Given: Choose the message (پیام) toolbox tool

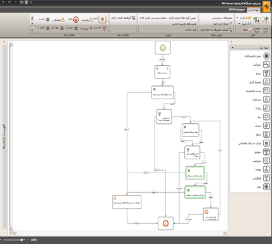Looking at the screenshot, I should point(266,117).
